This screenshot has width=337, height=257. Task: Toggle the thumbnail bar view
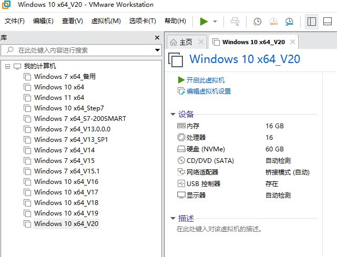327,22
